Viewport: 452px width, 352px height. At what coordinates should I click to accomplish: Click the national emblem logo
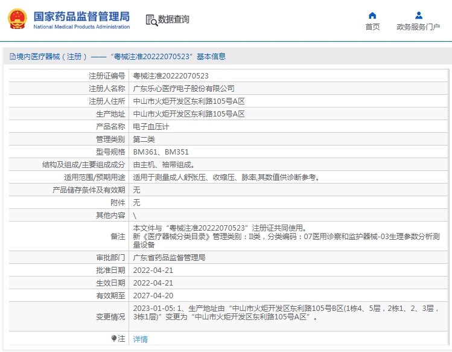point(18,19)
